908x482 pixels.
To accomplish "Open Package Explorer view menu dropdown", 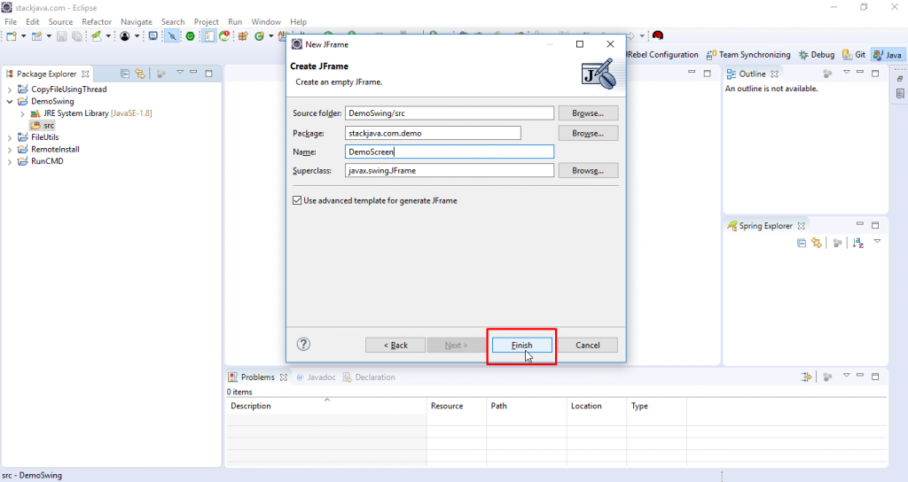I will click(x=179, y=73).
